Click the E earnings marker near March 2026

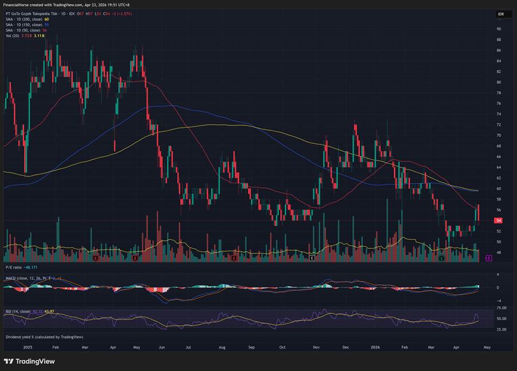[442, 259]
